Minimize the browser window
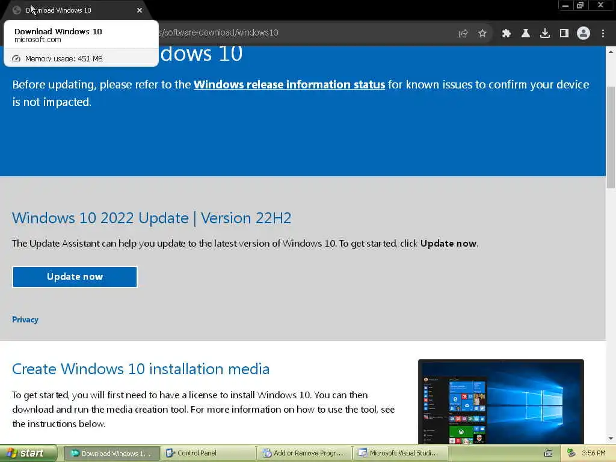The width and height of the screenshot is (616, 462). pyautogui.click(x=565, y=5)
